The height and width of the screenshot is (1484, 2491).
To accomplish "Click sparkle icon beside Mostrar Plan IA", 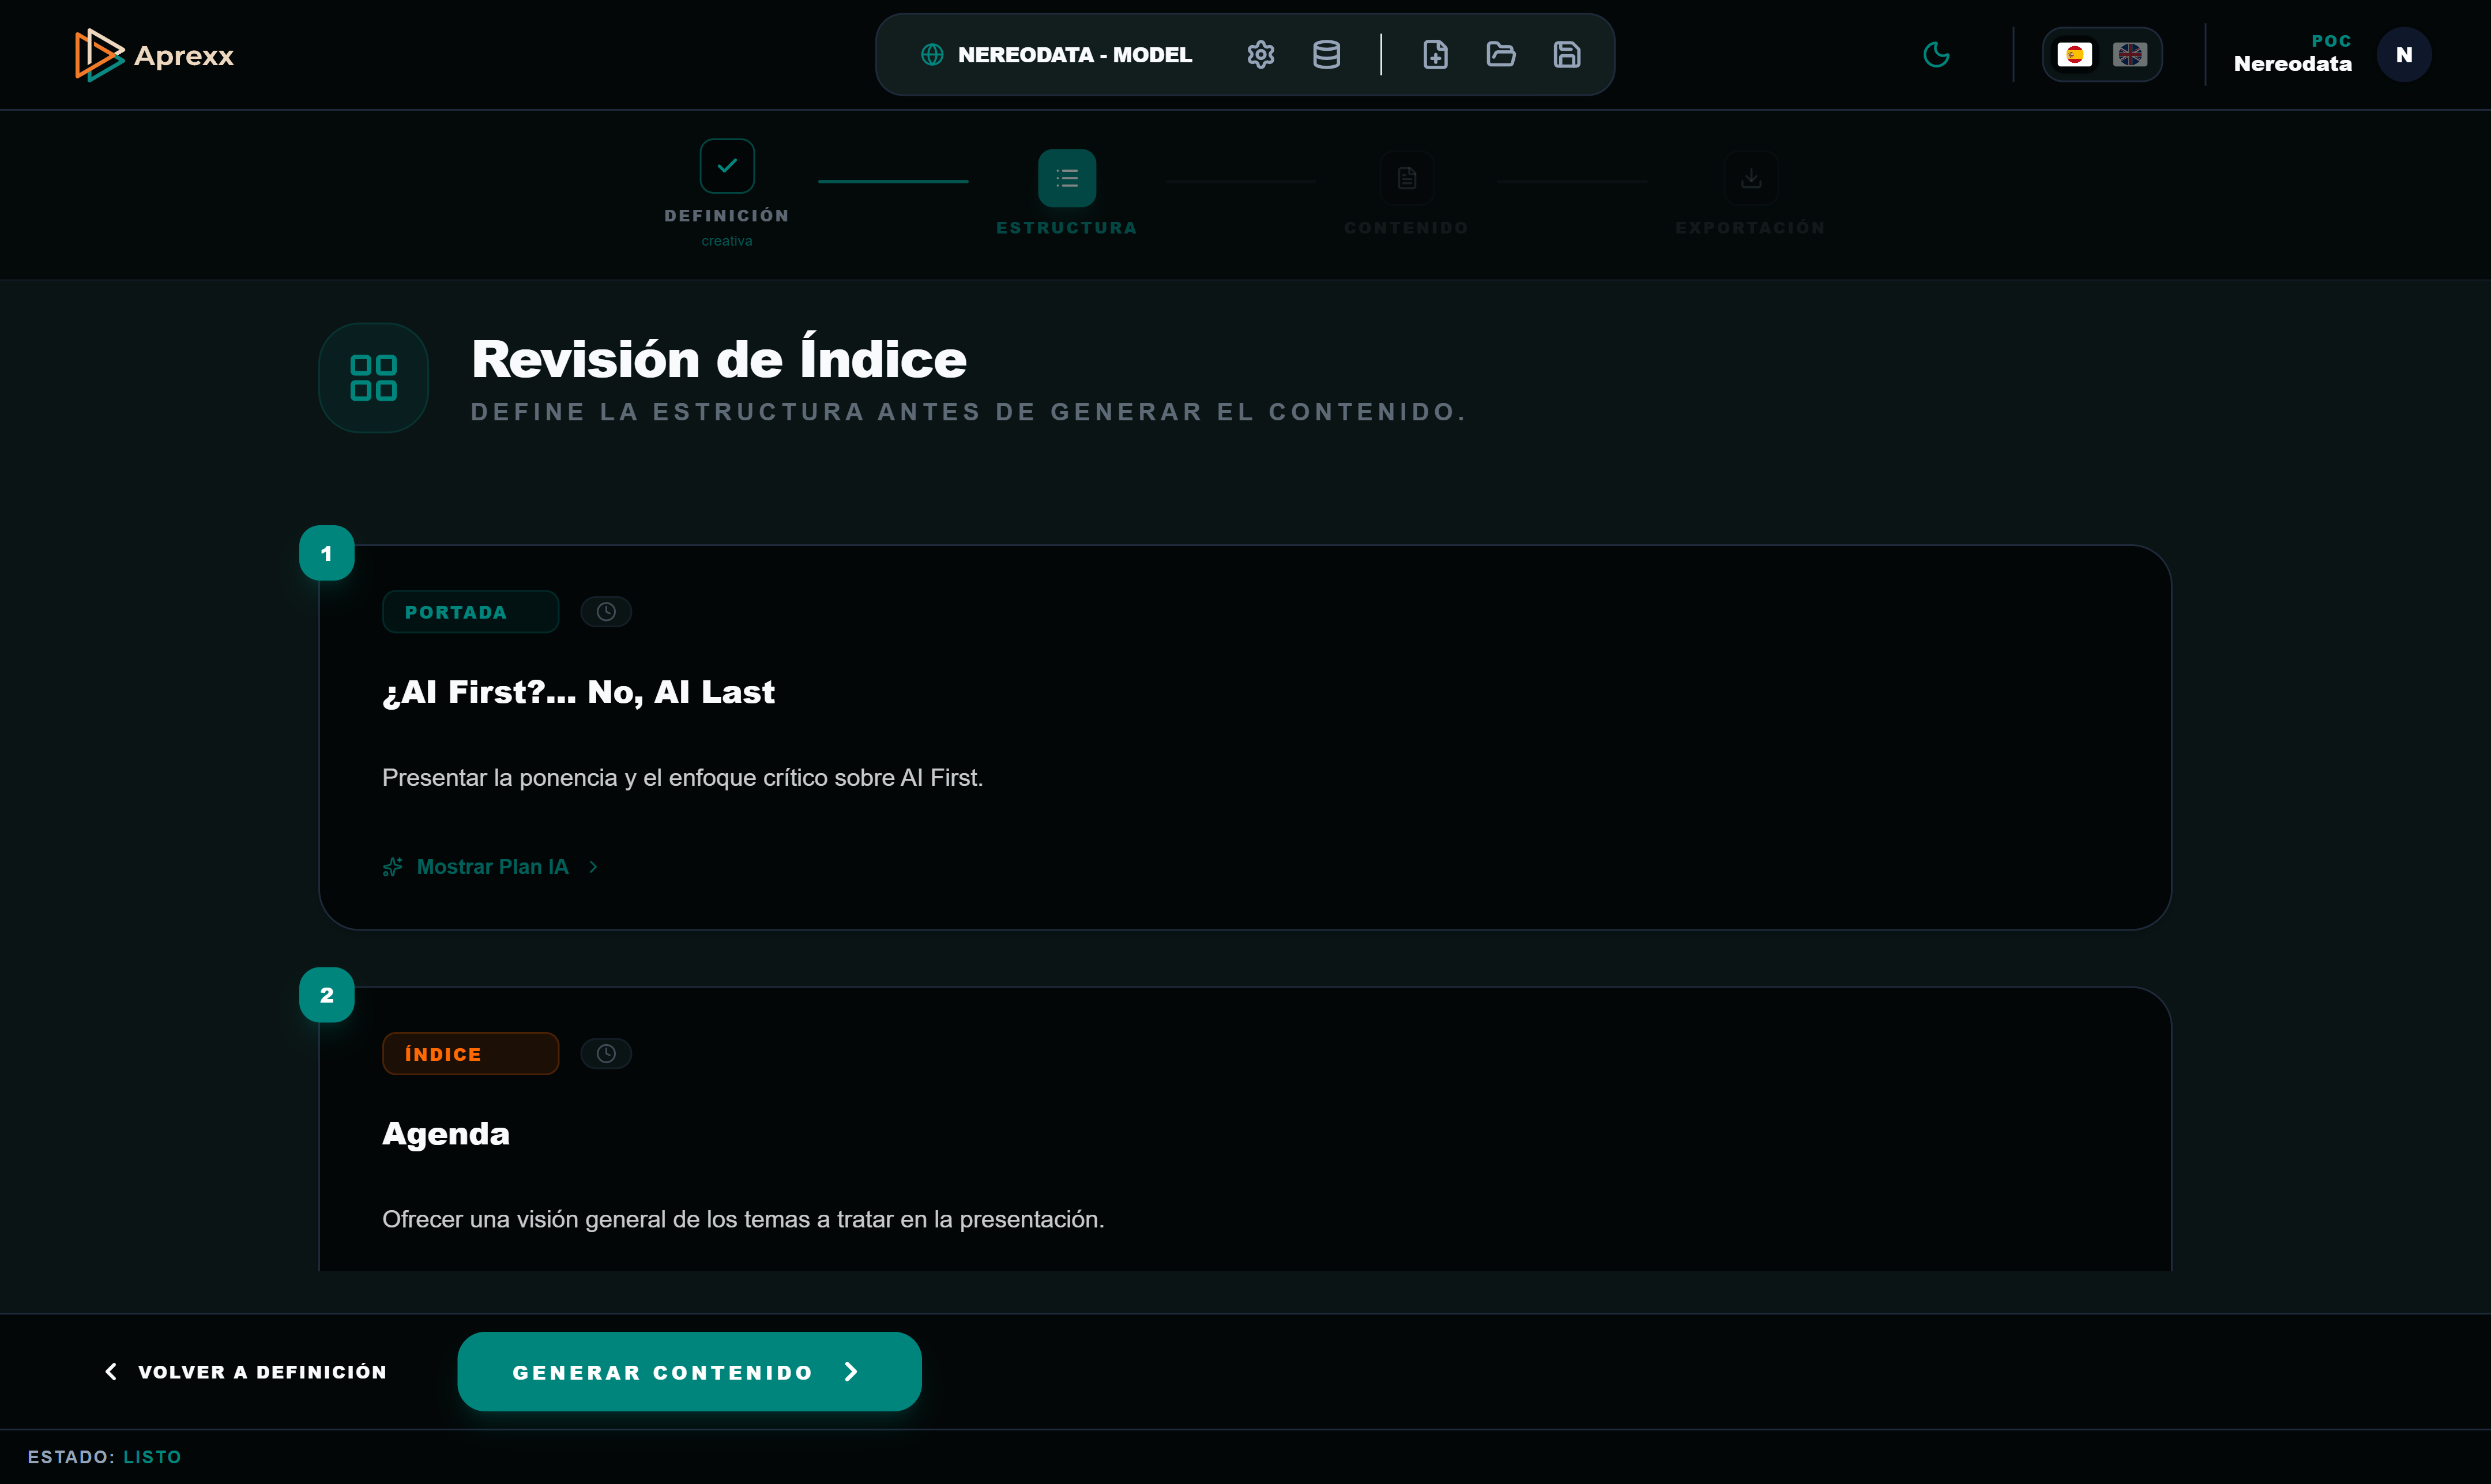I will (x=392, y=867).
